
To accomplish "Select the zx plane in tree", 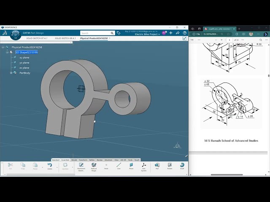I will pos(24,68).
